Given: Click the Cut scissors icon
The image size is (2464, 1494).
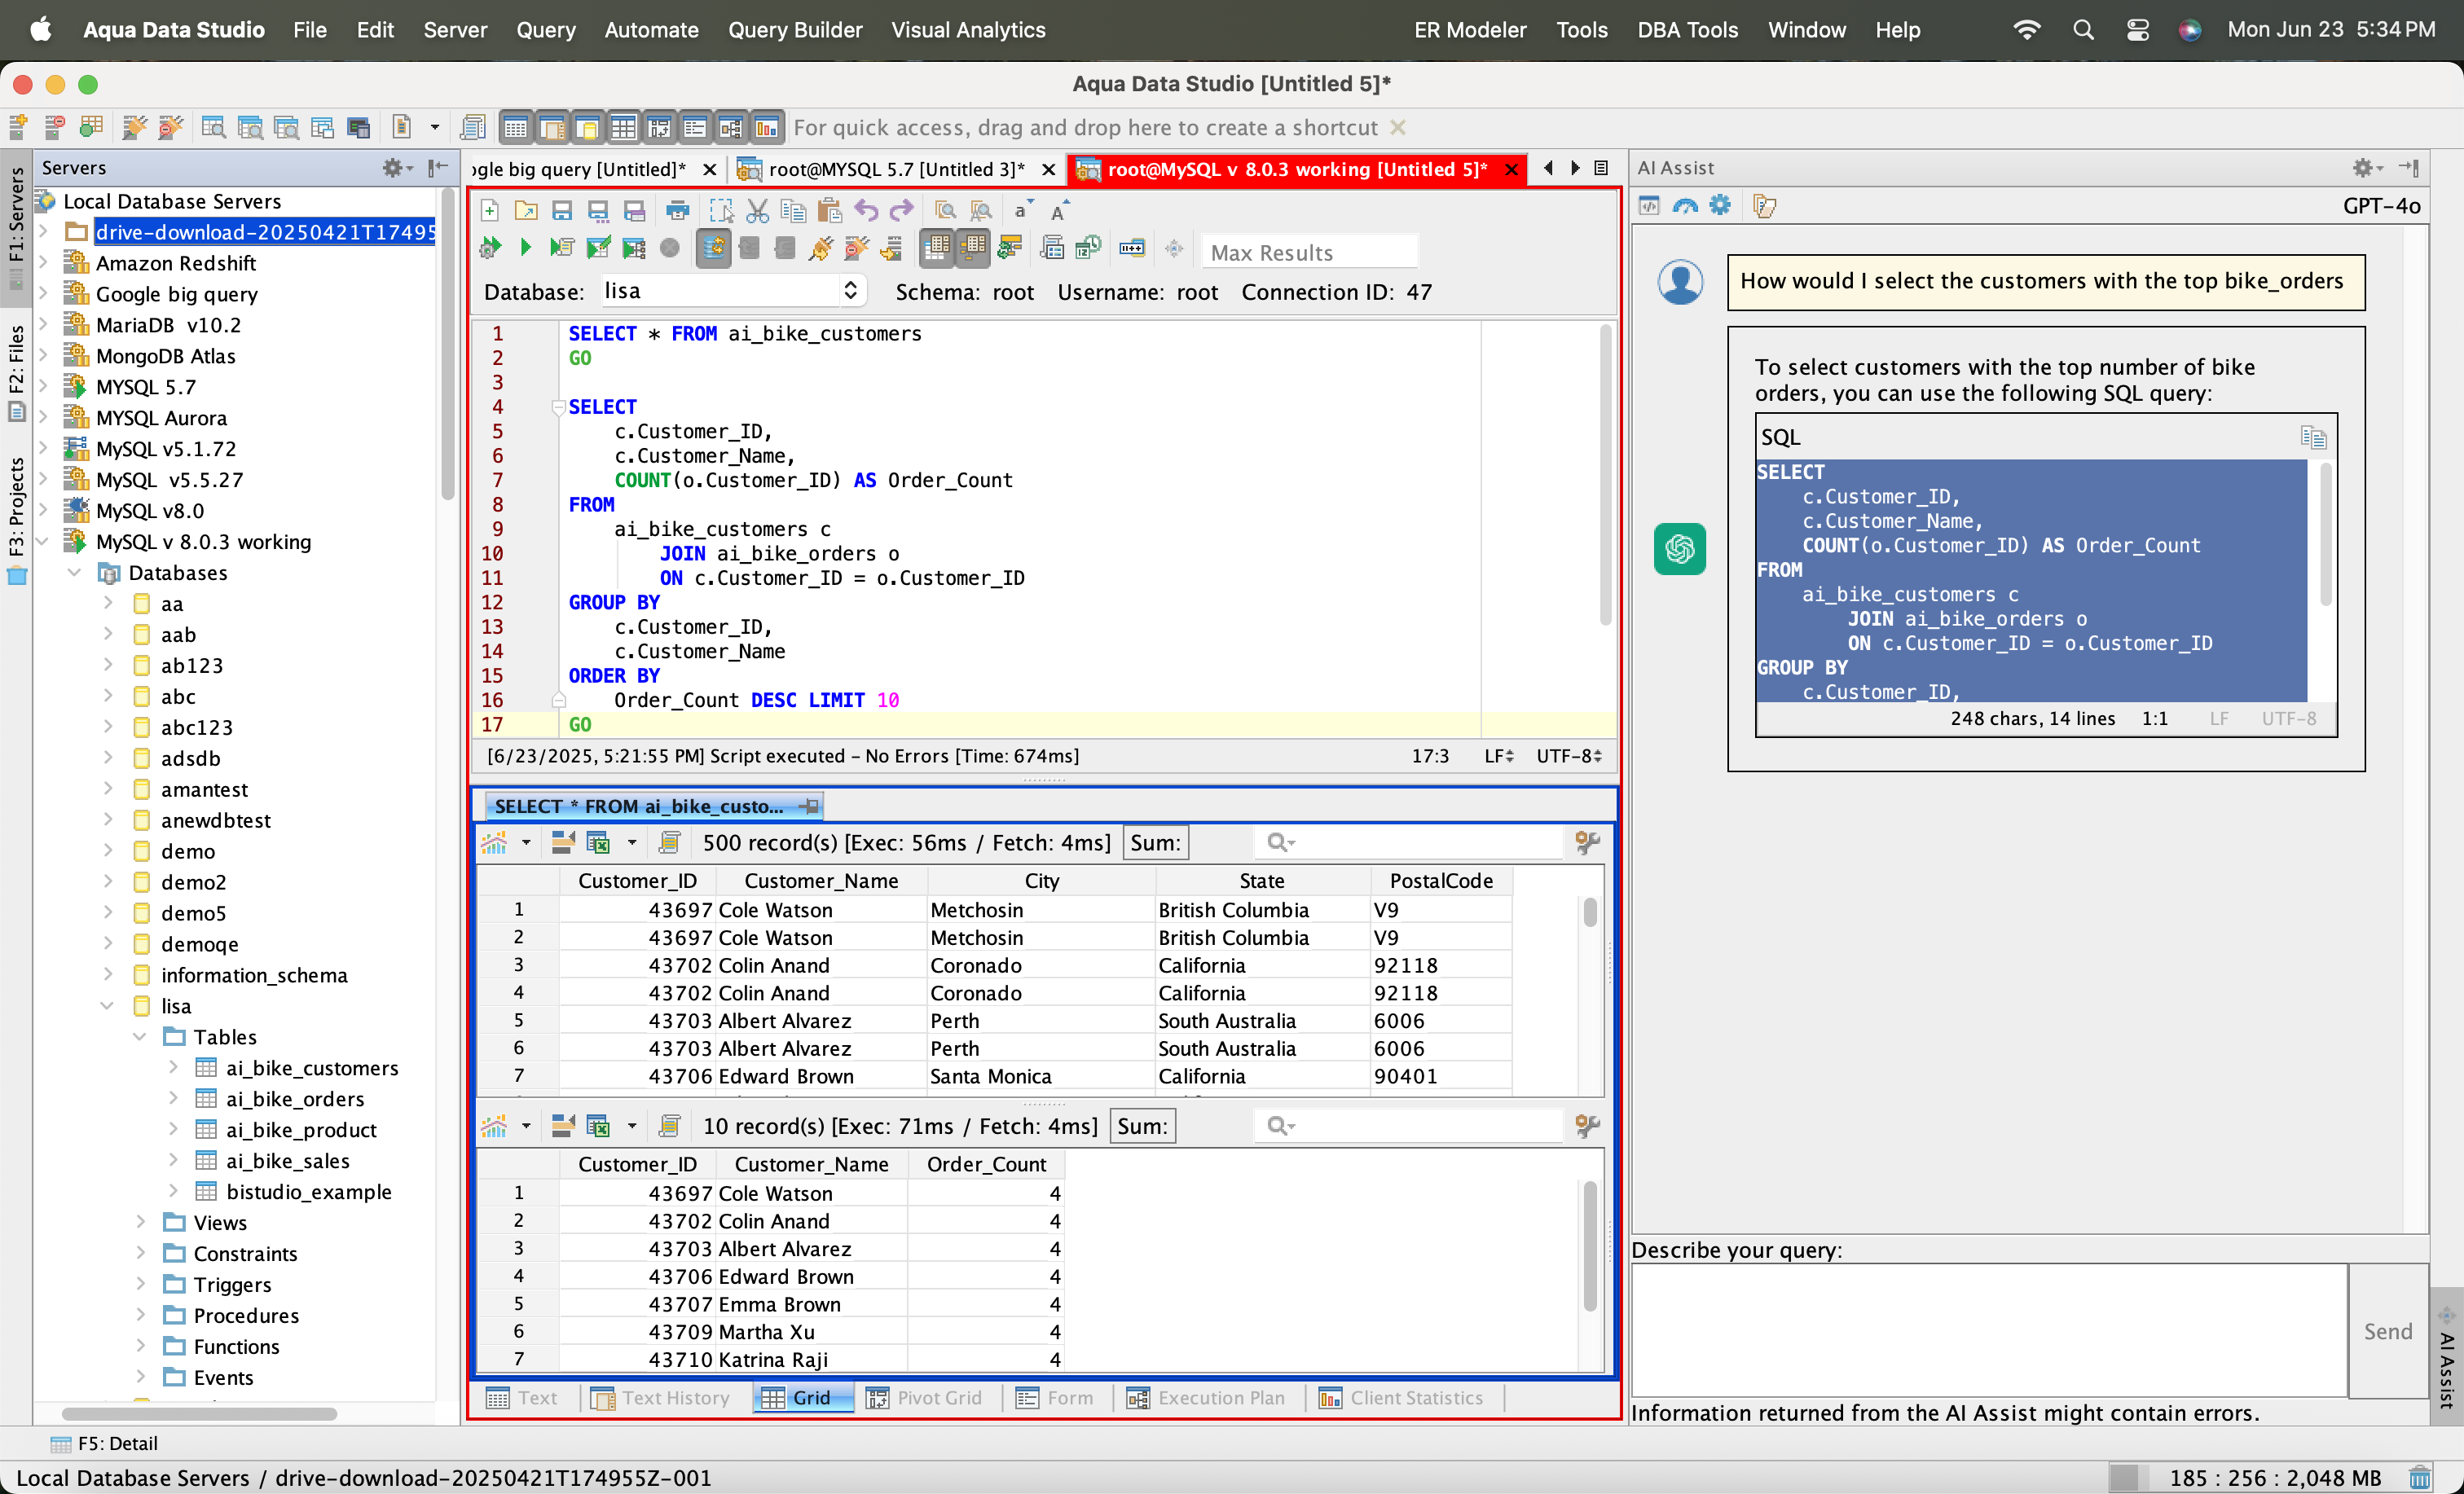Looking at the screenshot, I should [x=758, y=210].
